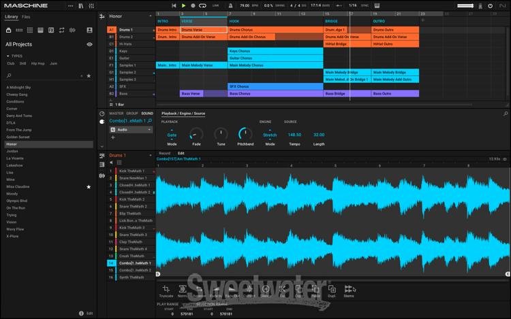Open the browser icon in the header
511x319 pixels.
click(x=81, y=6)
